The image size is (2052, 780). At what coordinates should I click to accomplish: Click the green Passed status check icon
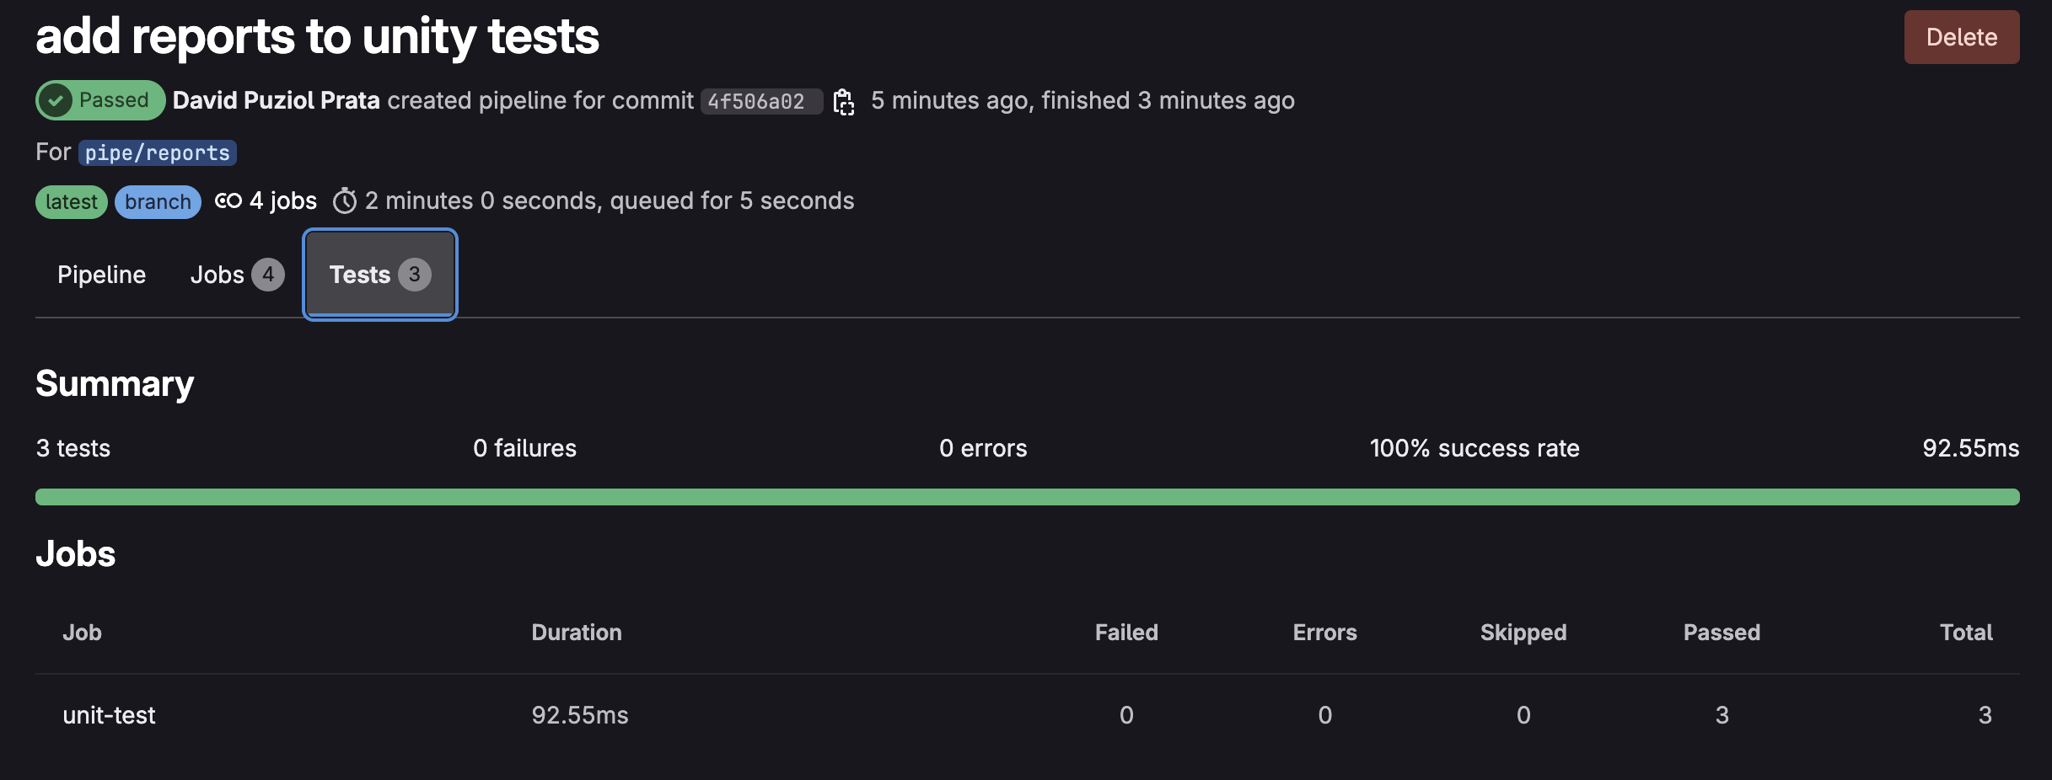56,101
